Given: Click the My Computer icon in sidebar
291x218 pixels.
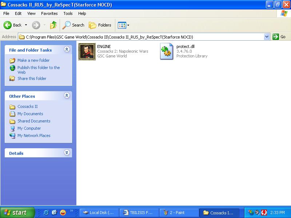Looking at the screenshot, I should click(x=12, y=129).
